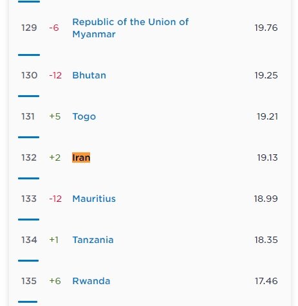Viewport: 298px width, 306px height.
Task: Open the Rwanda country link
Action: click(91, 281)
